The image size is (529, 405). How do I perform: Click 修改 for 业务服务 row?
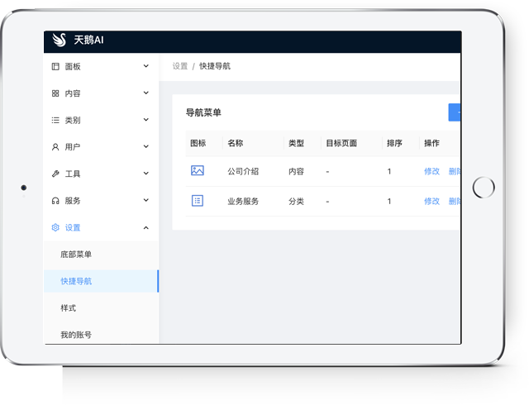431,202
